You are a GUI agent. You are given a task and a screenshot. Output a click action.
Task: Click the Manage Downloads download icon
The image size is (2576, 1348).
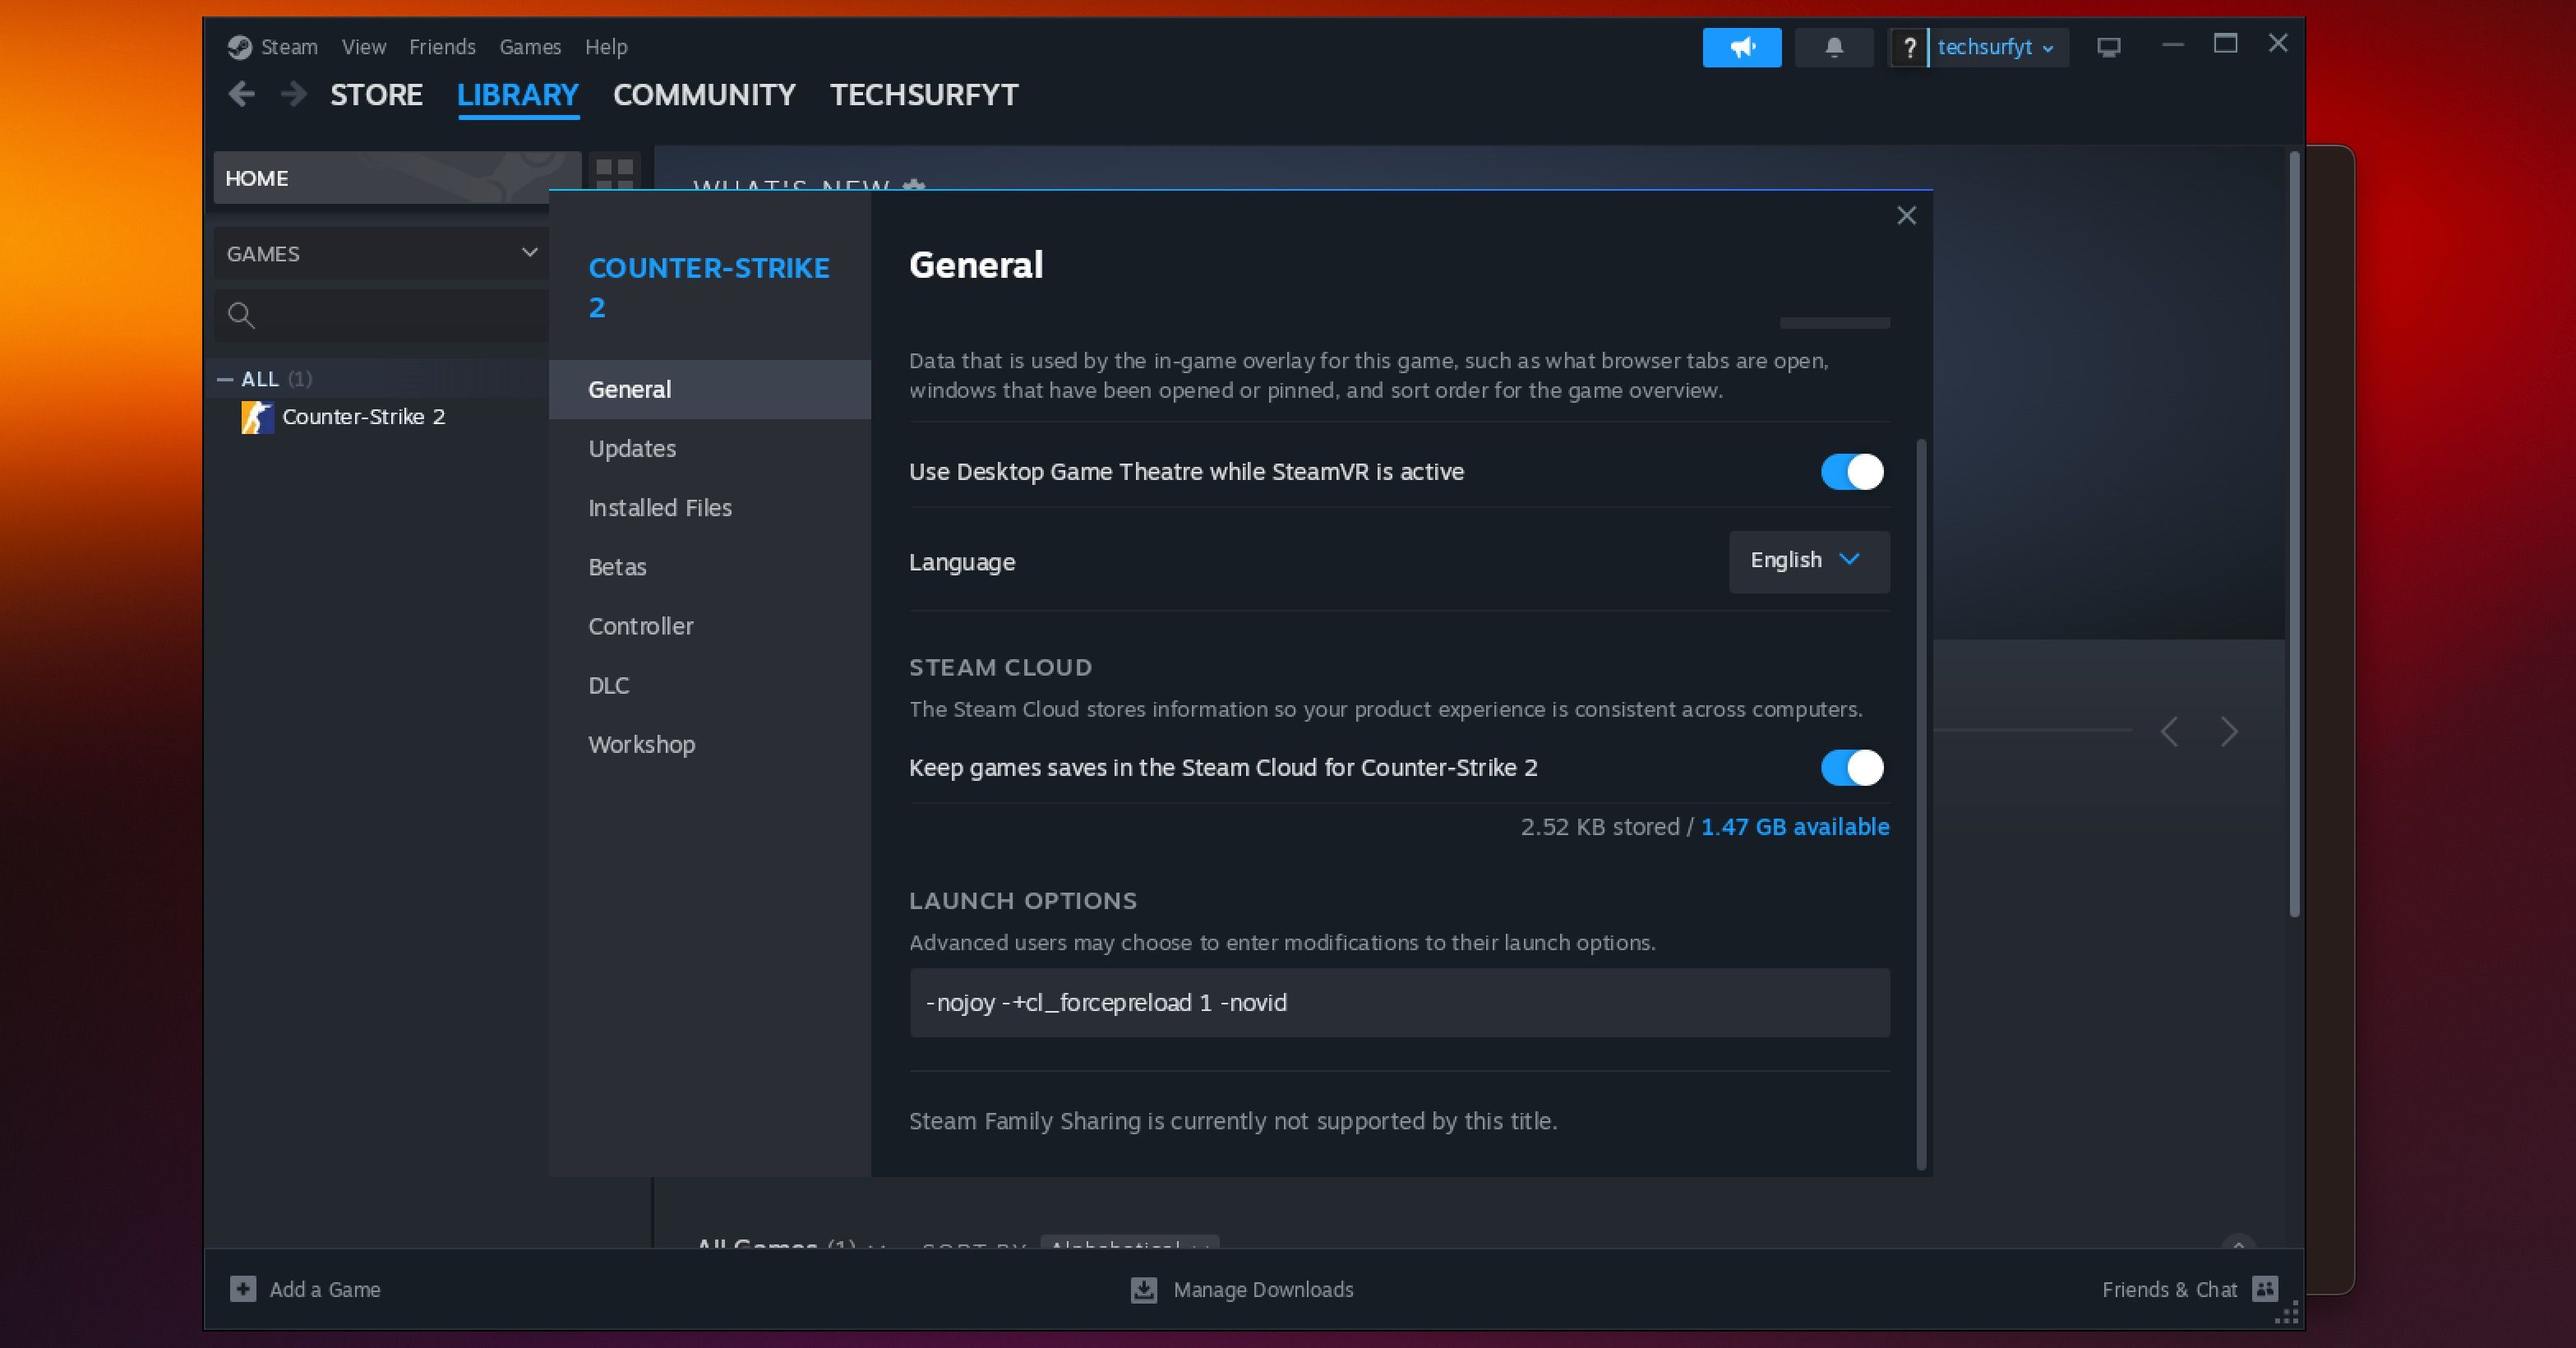(1143, 1290)
